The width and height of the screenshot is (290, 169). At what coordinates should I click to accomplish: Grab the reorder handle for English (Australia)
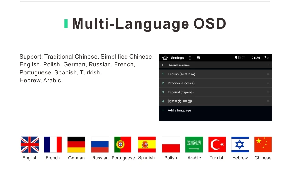pos(268,74)
